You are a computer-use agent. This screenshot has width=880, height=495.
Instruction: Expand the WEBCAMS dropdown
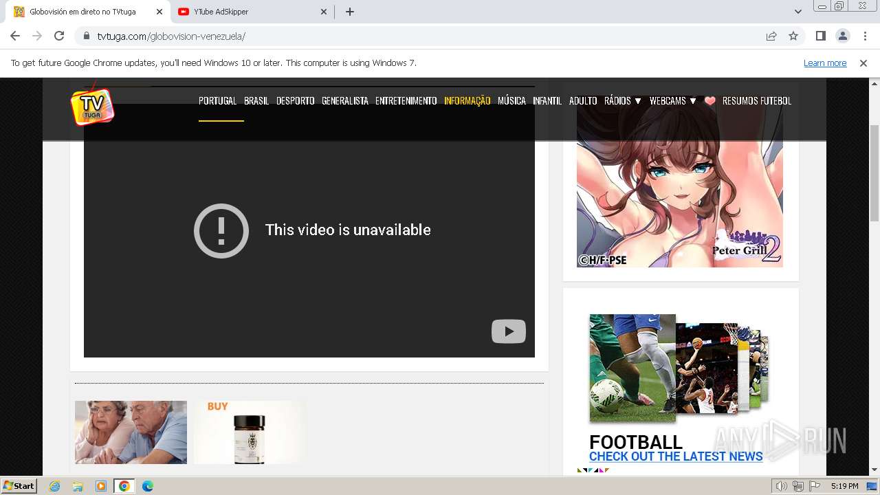click(673, 100)
